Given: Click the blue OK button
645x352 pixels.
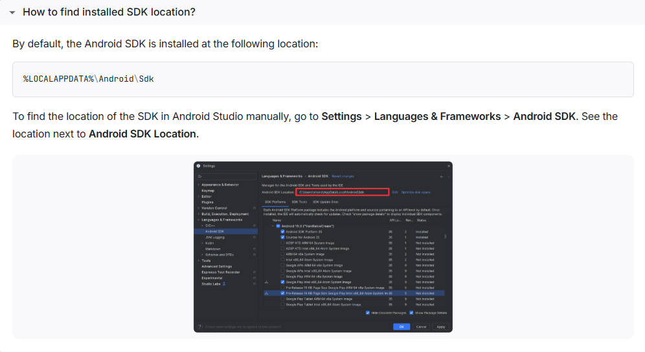Looking at the screenshot, I should pos(402,327).
